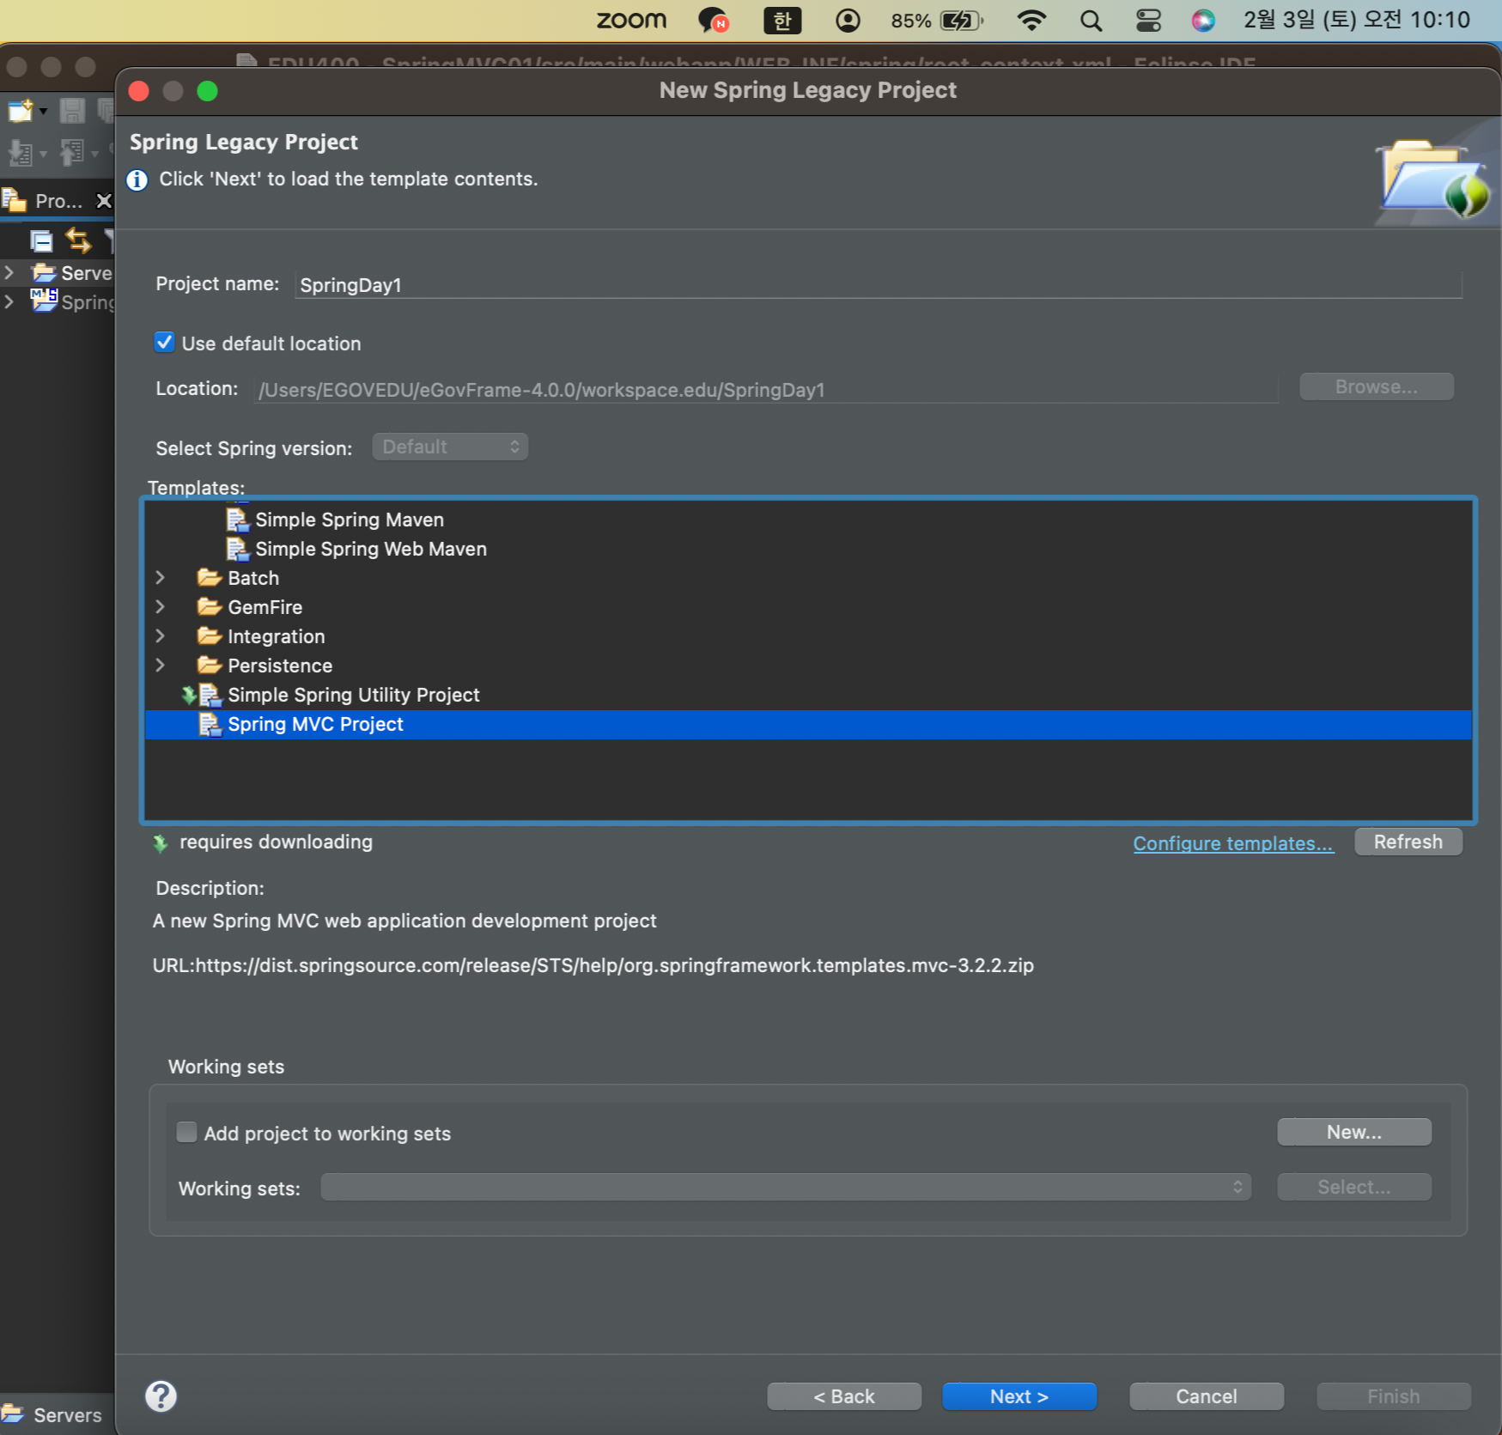The height and width of the screenshot is (1435, 1502).
Task: Uncheck Use default location checkbox
Action: point(164,343)
